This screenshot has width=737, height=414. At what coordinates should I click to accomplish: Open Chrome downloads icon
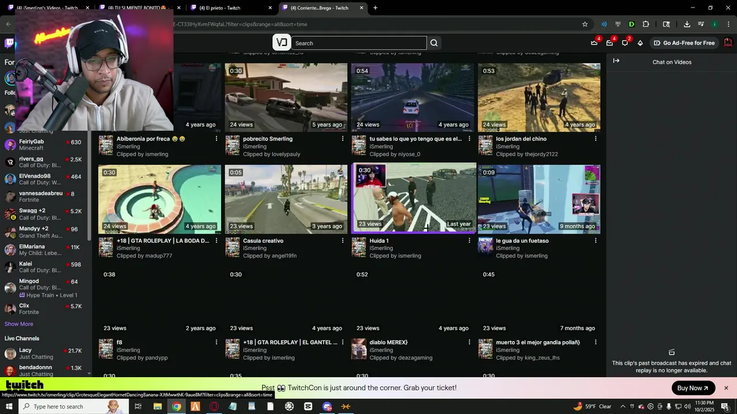(687, 24)
